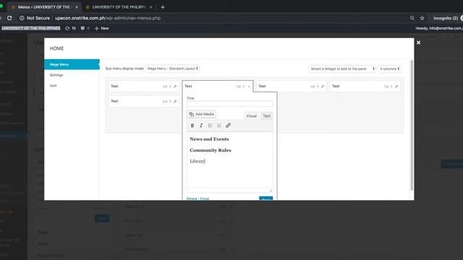Open the Settings tab in the HOME dialog
This screenshot has width=463, height=260.
(x=56, y=75)
